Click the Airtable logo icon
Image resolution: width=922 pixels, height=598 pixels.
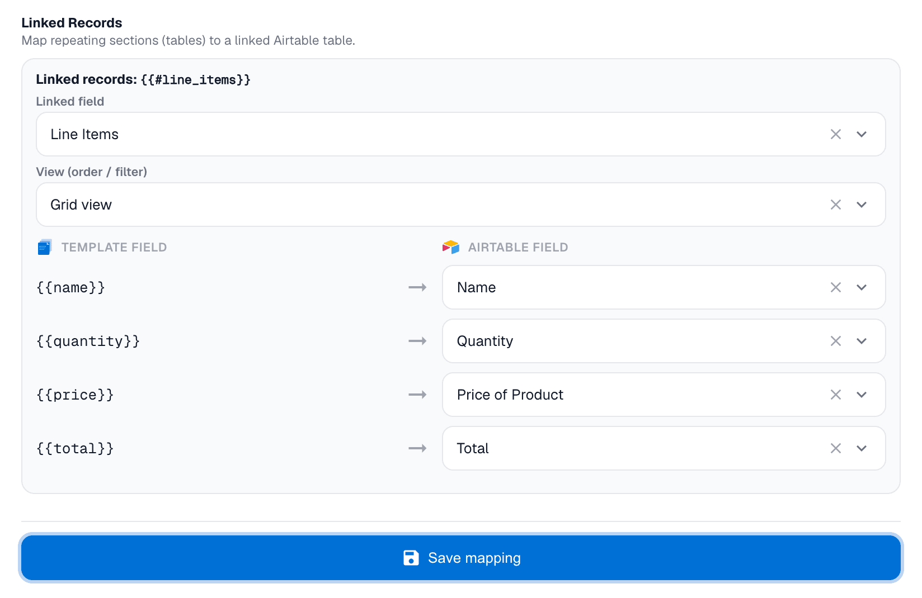451,247
